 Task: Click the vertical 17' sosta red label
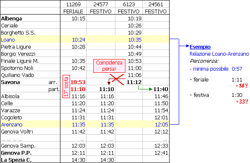coord(66,86)
